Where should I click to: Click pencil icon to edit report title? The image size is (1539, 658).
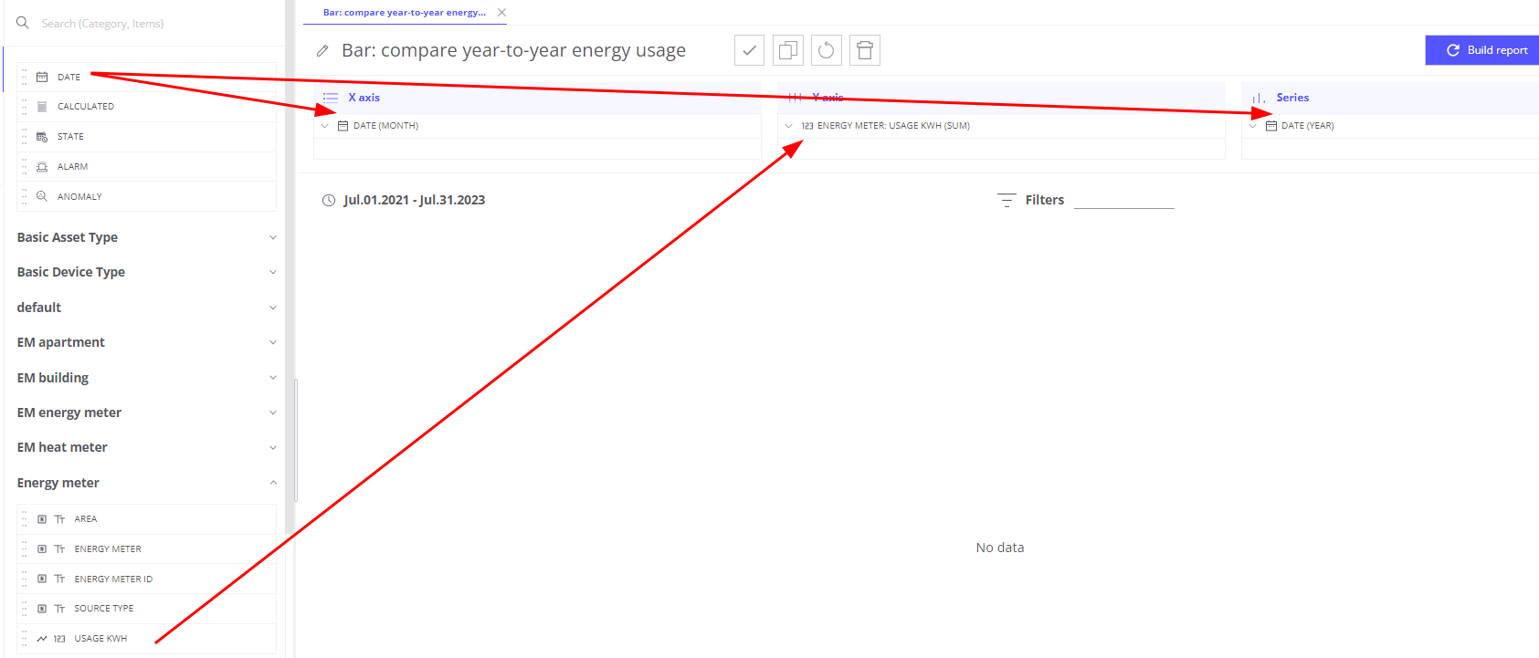coord(322,51)
